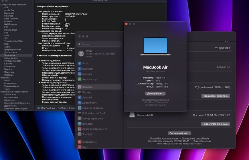Viewport: 249px width, 160px height.
Task: Select Apple Pay in hardware list
Action: (9, 10)
